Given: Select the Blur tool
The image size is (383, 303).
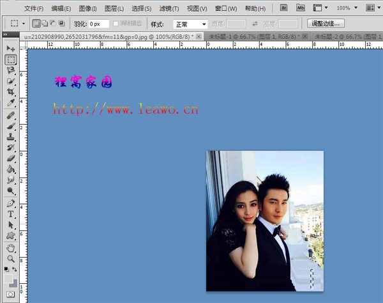Looking at the screenshot, I should 10,180.
